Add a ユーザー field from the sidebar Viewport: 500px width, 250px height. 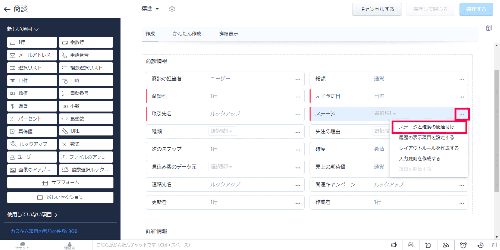tap(32, 157)
